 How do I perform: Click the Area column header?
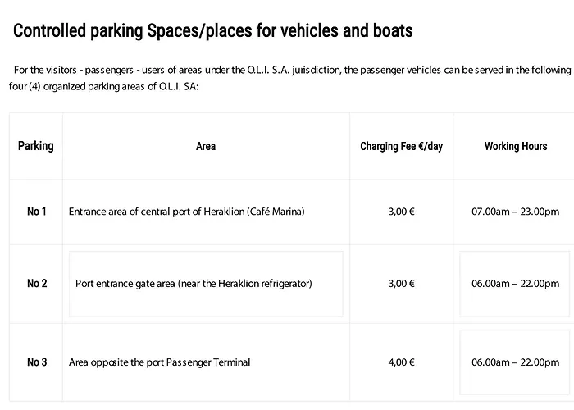click(206, 147)
